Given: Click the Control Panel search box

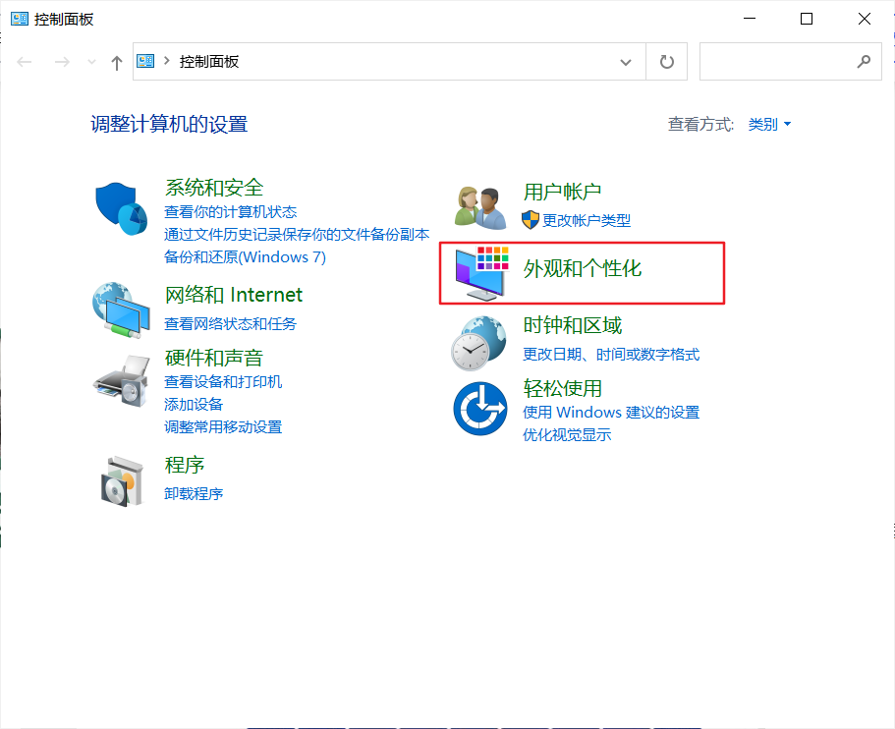Looking at the screenshot, I should [x=776, y=62].
